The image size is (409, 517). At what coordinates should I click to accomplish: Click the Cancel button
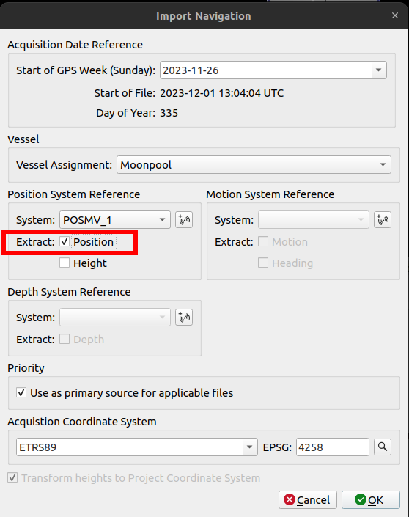click(x=308, y=500)
